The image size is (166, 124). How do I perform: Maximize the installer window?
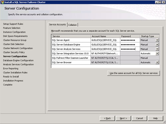click(x=160, y=2)
